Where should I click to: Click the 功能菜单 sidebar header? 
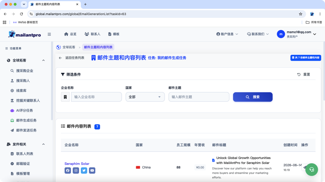pyautogui.click(x=13, y=48)
